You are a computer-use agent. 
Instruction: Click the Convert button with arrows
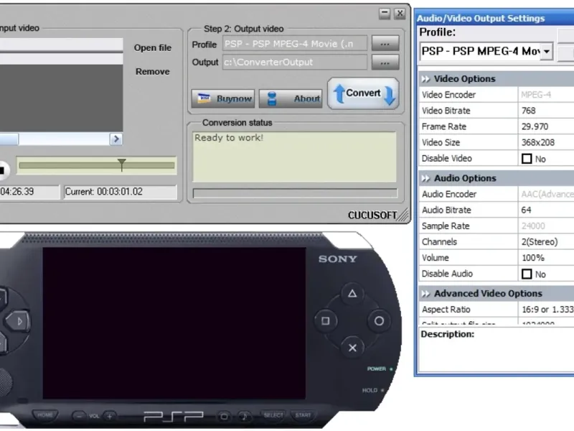[x=364, y=93]
